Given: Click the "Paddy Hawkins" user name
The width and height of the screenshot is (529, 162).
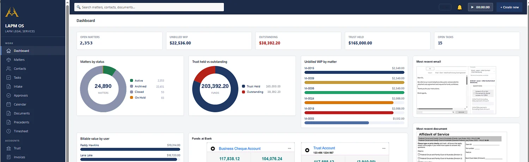Looking at the screenshot, I should [x=90, y=145].
